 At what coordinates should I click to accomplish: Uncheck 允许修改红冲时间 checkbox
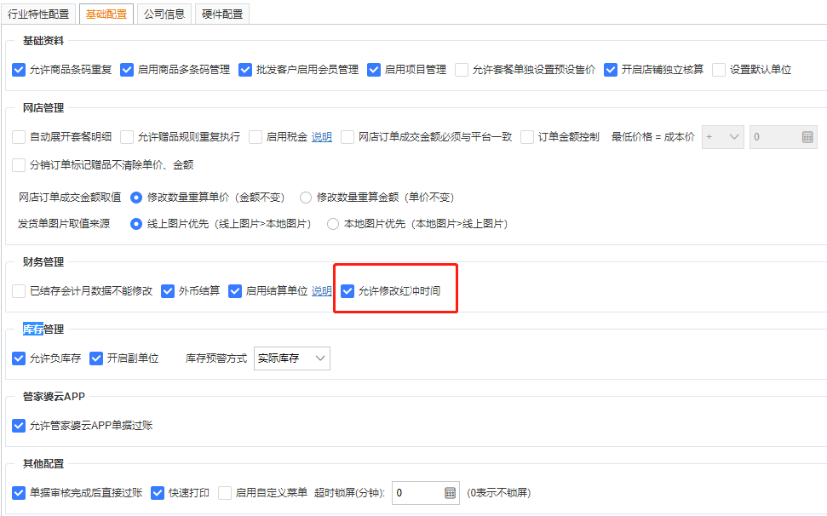click(347, 291)
